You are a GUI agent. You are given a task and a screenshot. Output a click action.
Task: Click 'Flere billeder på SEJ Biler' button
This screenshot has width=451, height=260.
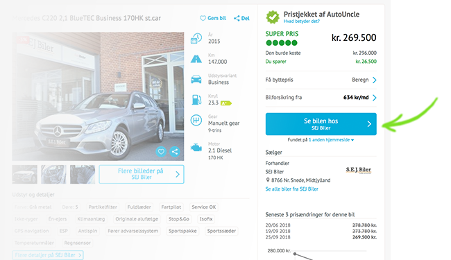tap(142, 174)
